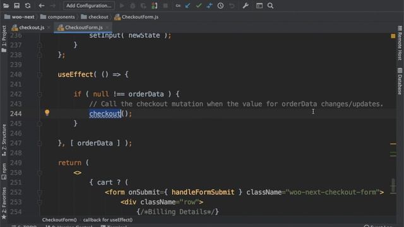Click CheckoutForm.js in the navigation breadcrumb
404x227 pixels.
(x=136, y=17)
